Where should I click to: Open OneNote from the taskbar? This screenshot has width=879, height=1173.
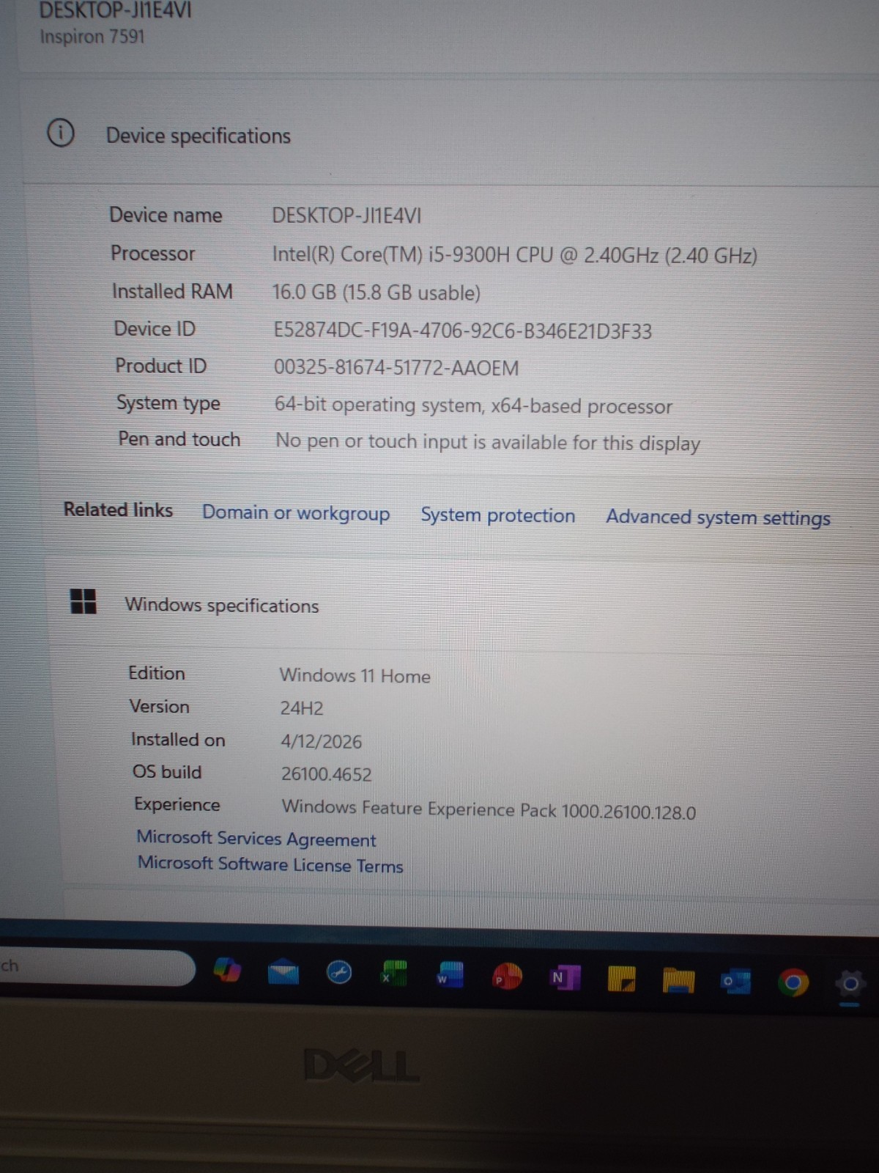click(564, 977)
